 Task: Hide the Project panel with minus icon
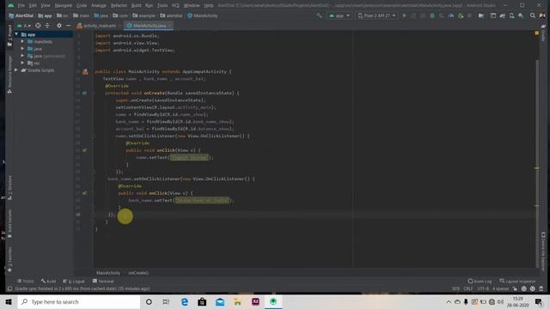pyautogui.click(x=69, y=26)
